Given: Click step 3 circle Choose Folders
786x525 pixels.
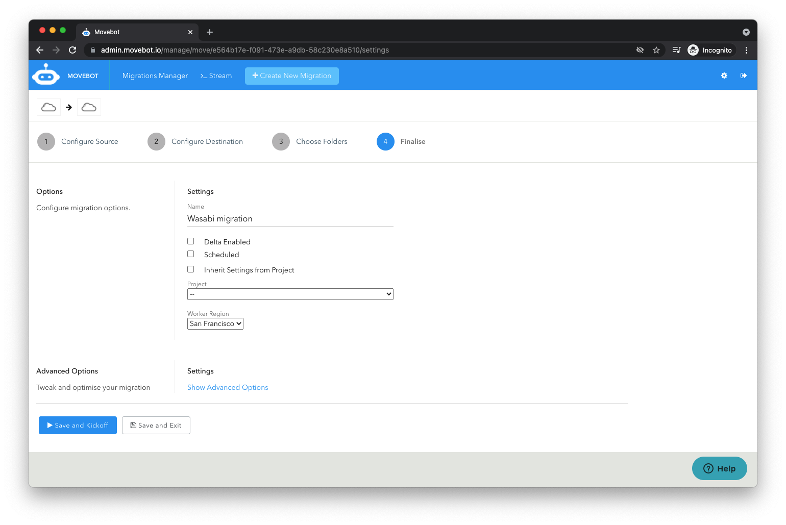Looking at the screenshot, I should pos(281,141).
